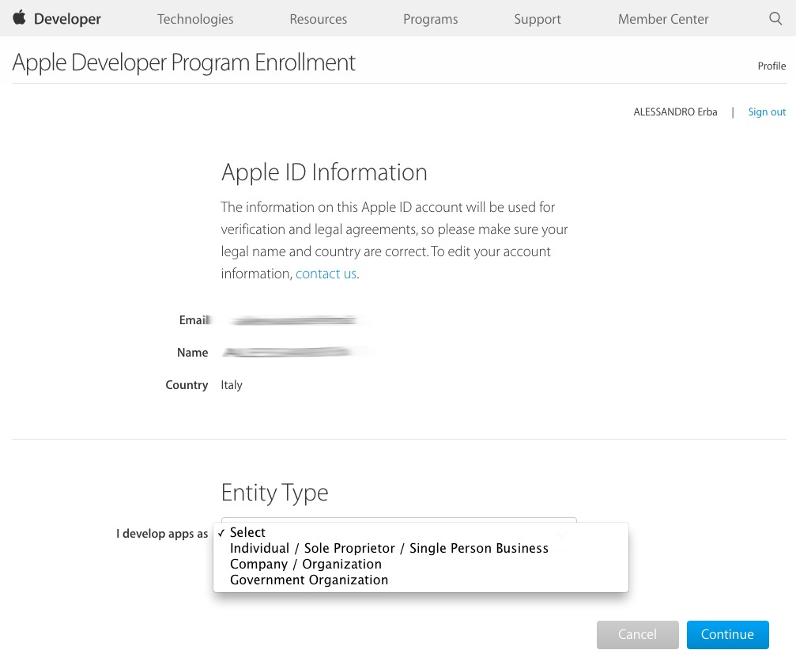The image size is (796, 665).
Task: Choose the checked 'Select' placeholder option
Action: (x=247, y=532)
